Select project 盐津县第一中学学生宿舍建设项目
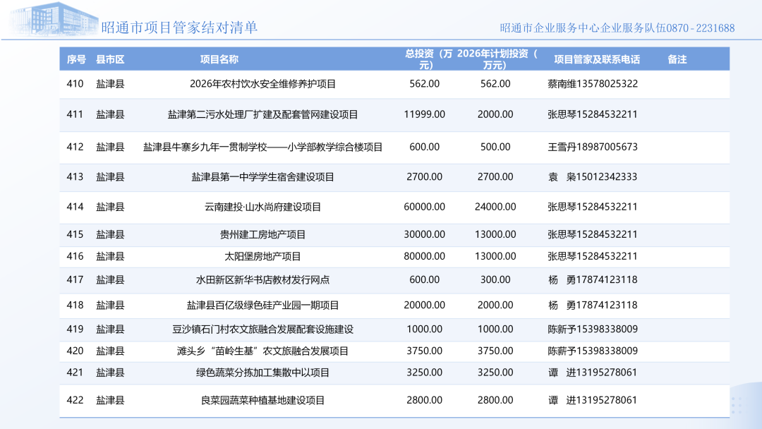 [x=263, y=177]
